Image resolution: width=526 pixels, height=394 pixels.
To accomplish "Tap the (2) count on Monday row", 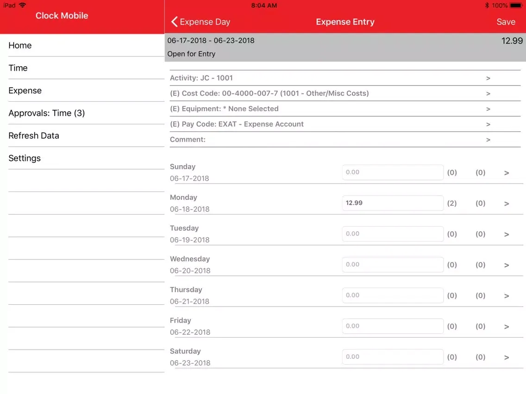I will pyautogui.click(x=451, y=203).
